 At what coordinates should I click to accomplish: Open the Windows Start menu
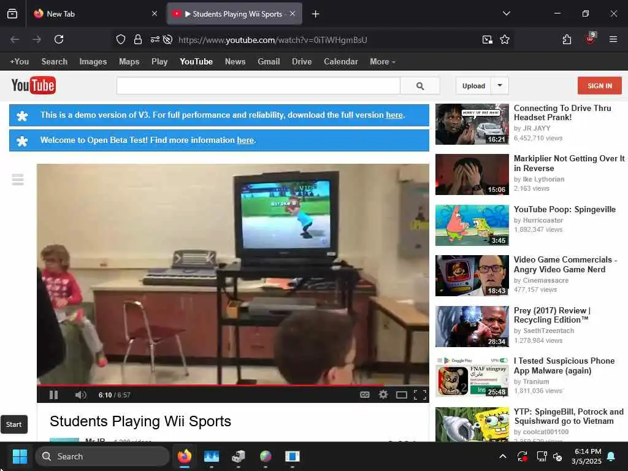tap(20, 456)
